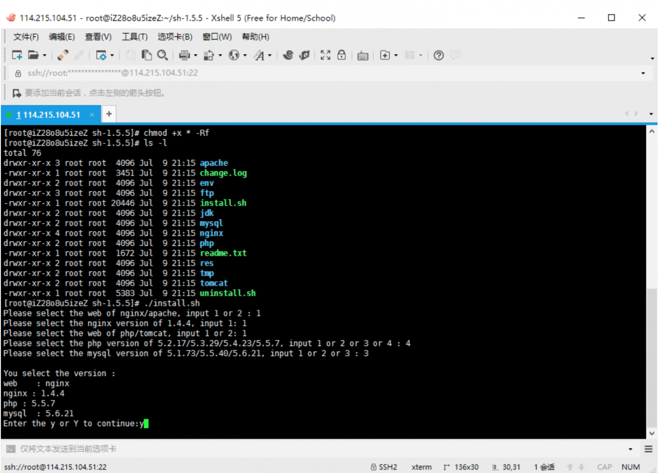Click the speech bubble feedback icon
658x473 pixels.
click(x=455, y=54)
